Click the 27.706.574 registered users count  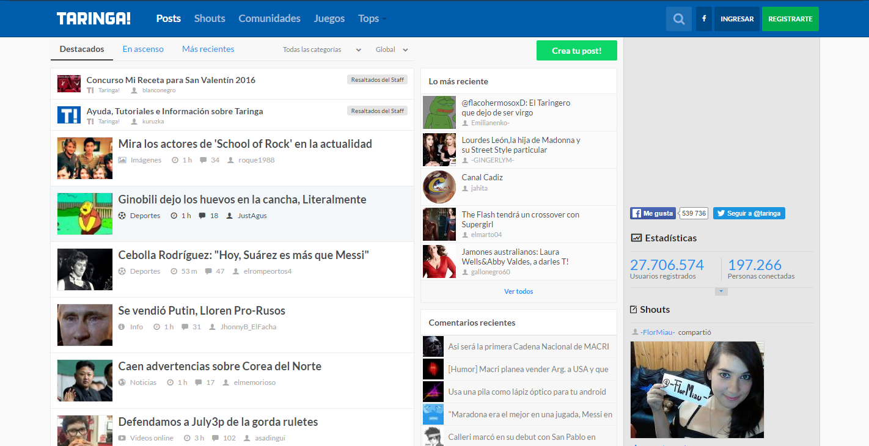[667, 265]
